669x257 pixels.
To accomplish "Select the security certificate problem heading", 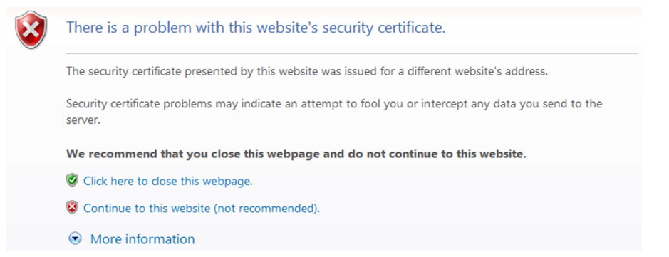I will pyautogui.click(x=256, y=28).
